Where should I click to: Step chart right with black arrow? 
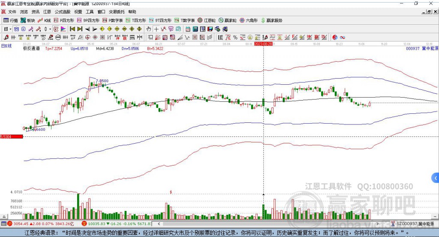tap(95, 29)
